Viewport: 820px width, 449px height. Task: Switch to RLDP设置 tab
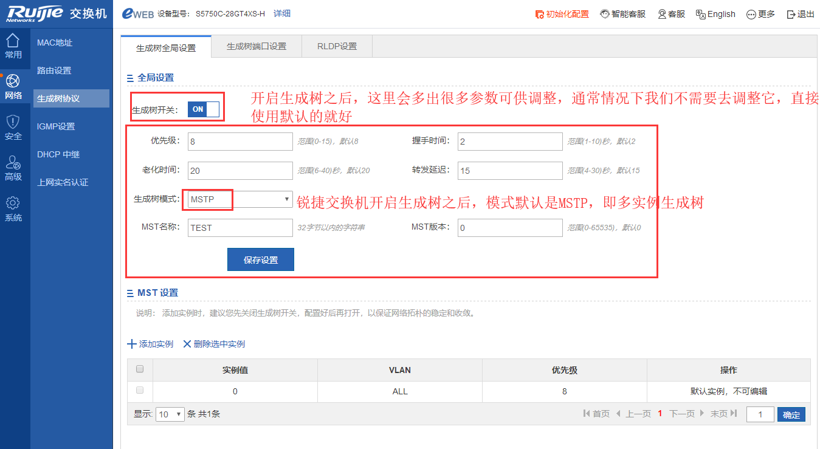[x=337, y=46]
